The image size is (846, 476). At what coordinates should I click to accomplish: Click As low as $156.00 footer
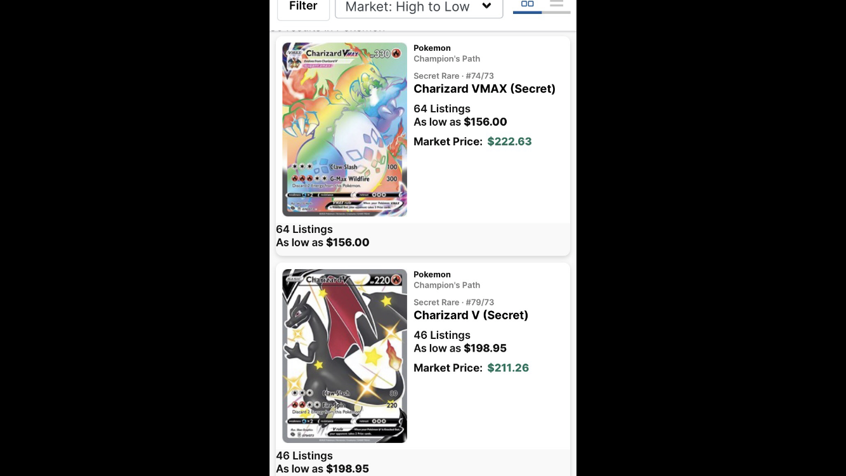tap(323, 242)
